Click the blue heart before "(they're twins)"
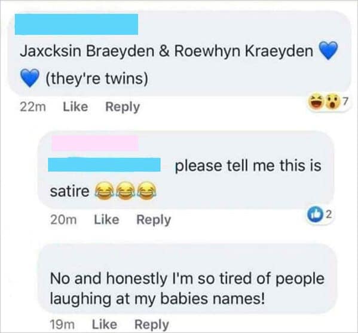This screenshot has height=333, width=358. (x=30, y=78)
